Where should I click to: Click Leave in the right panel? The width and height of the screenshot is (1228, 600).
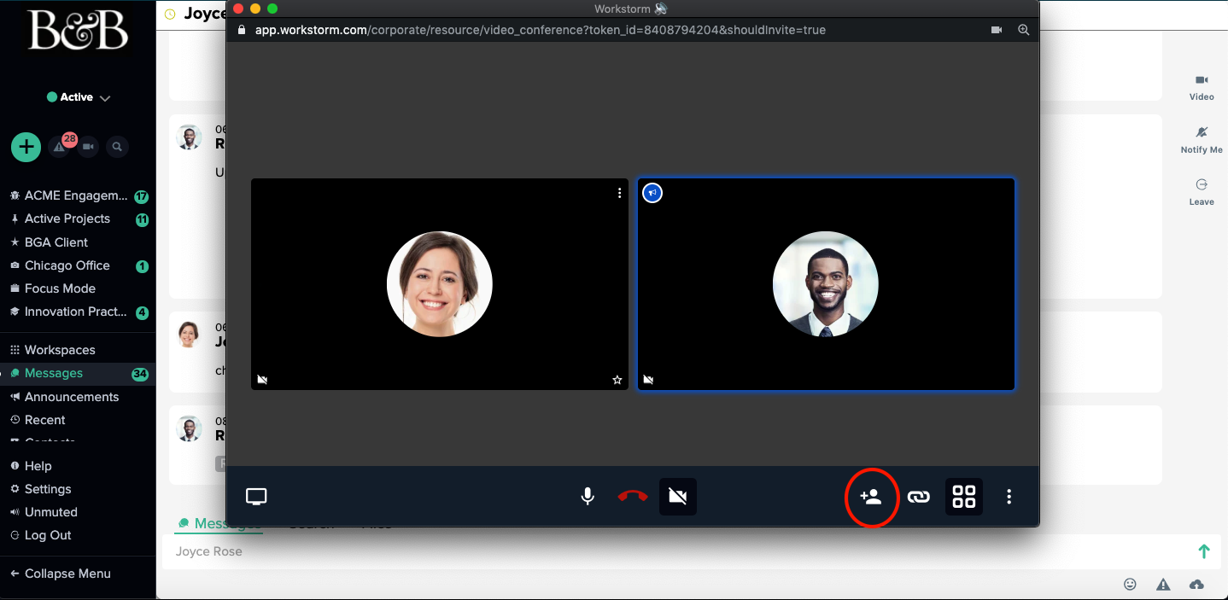pyautogui.click(x=1202, y=192)
